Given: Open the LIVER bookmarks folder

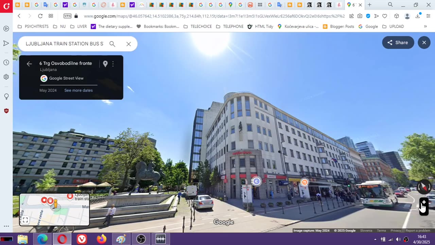Looking at the screenshot, I should click(x=79, y=26).
